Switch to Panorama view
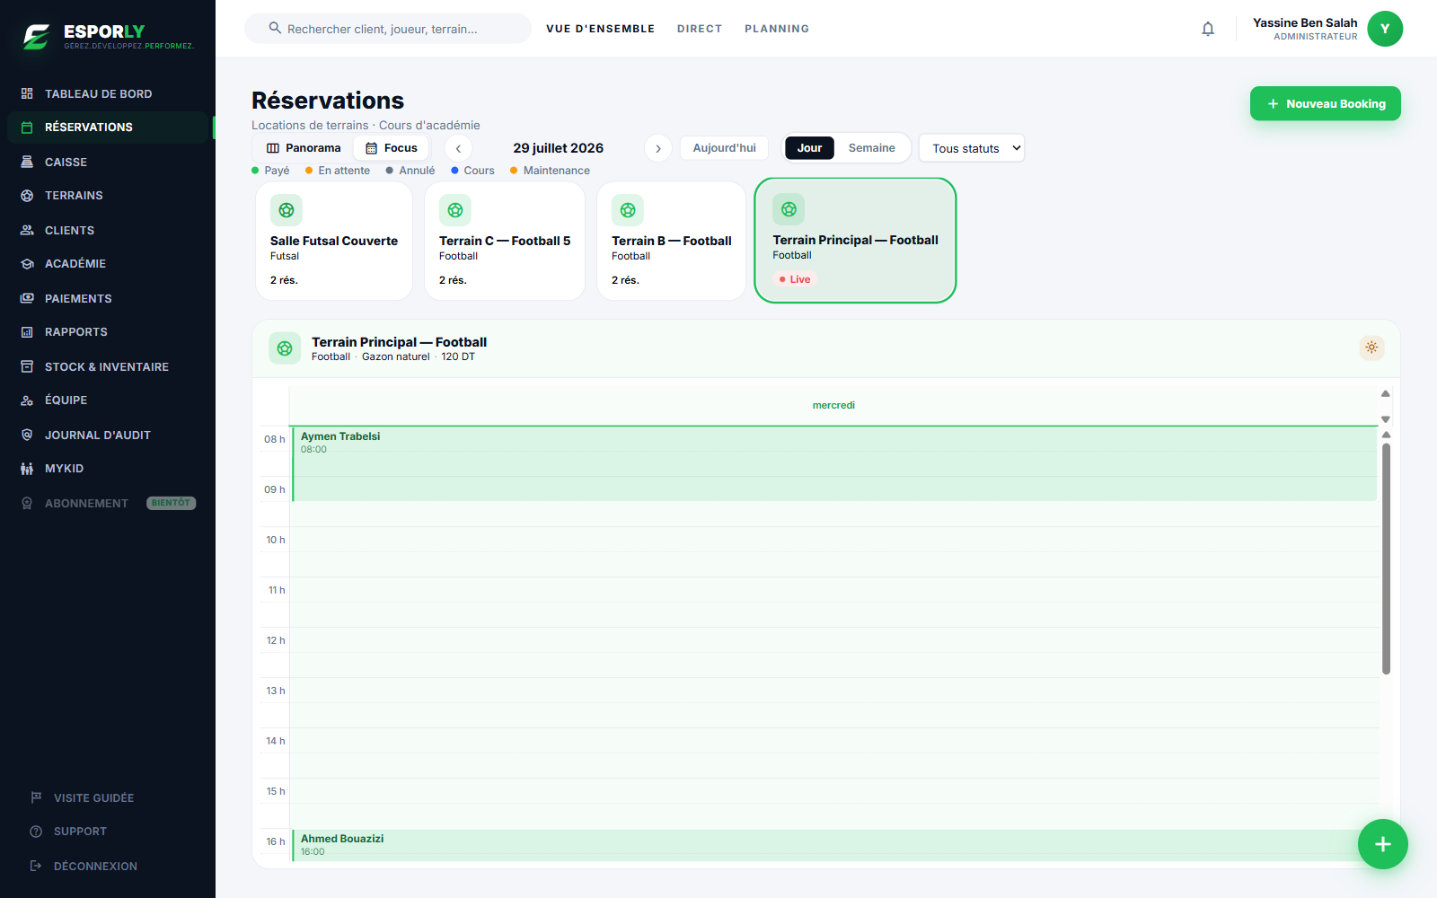 [304, 148]
